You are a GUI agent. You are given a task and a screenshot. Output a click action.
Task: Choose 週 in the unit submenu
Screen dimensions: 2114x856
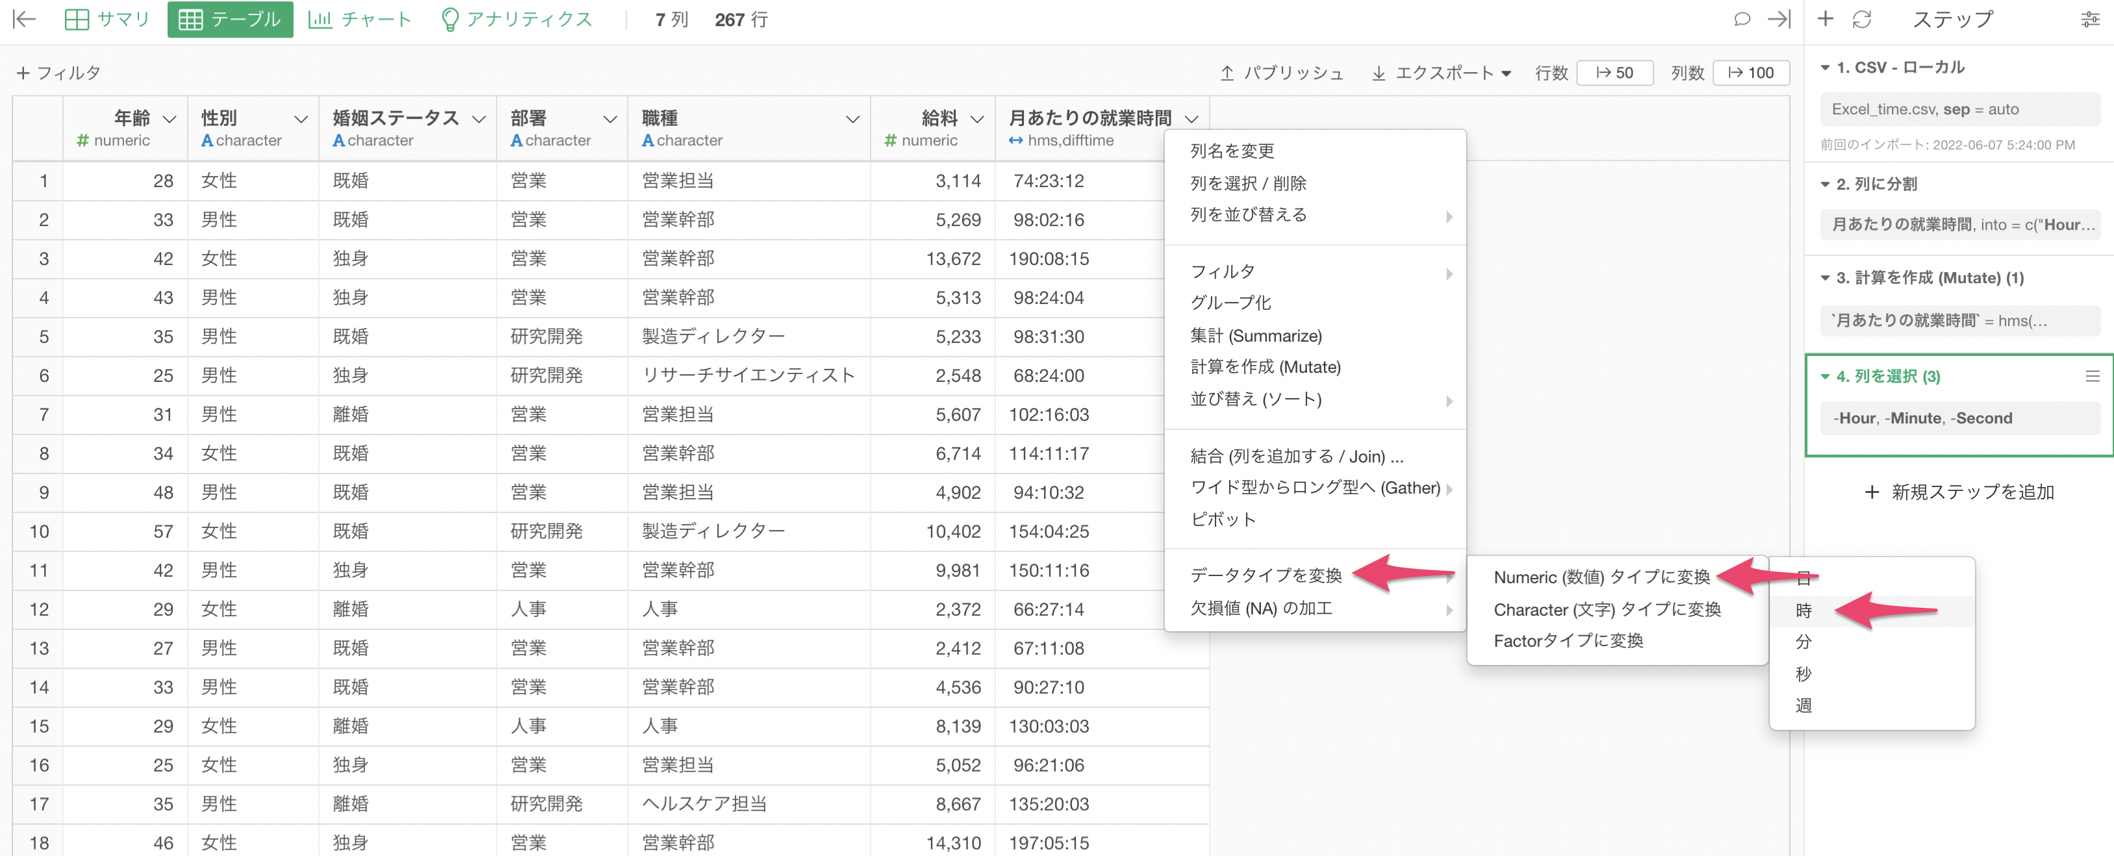pyautogui.click(x=1871, y=706)
